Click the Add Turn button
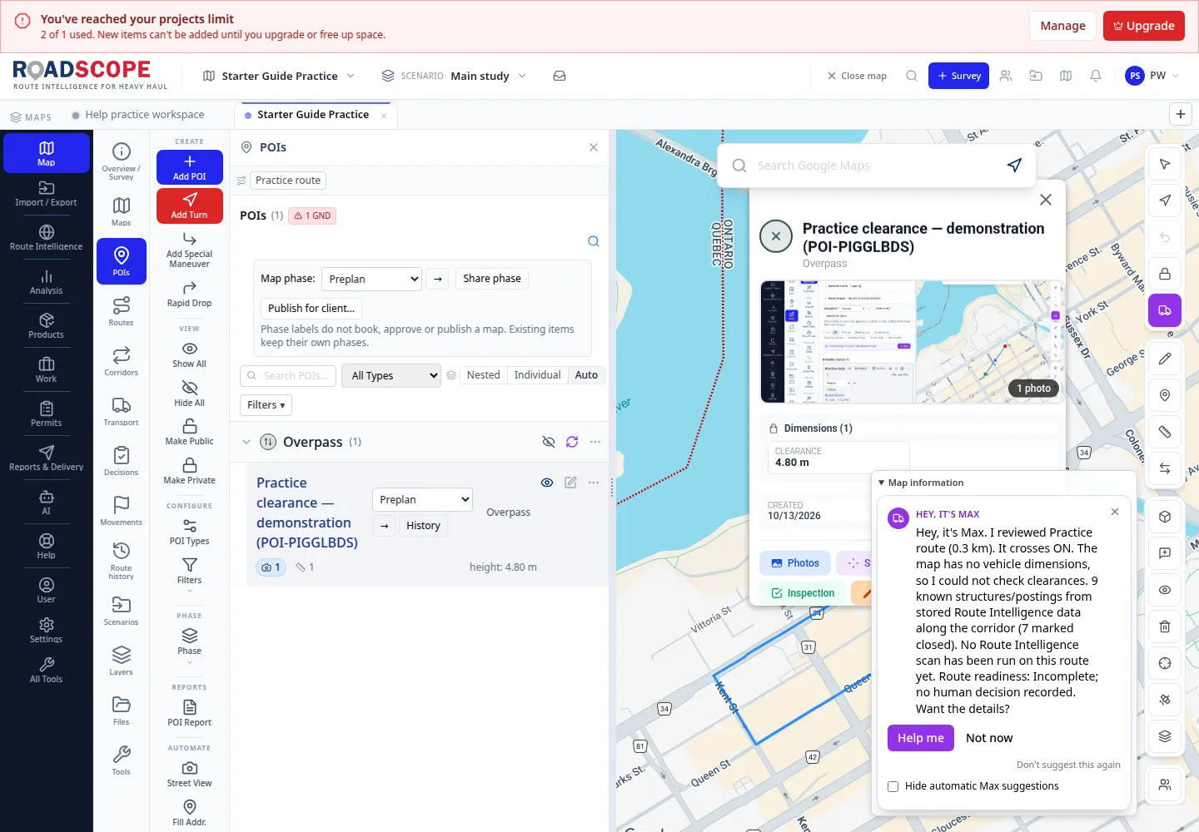 click(190, 206)
